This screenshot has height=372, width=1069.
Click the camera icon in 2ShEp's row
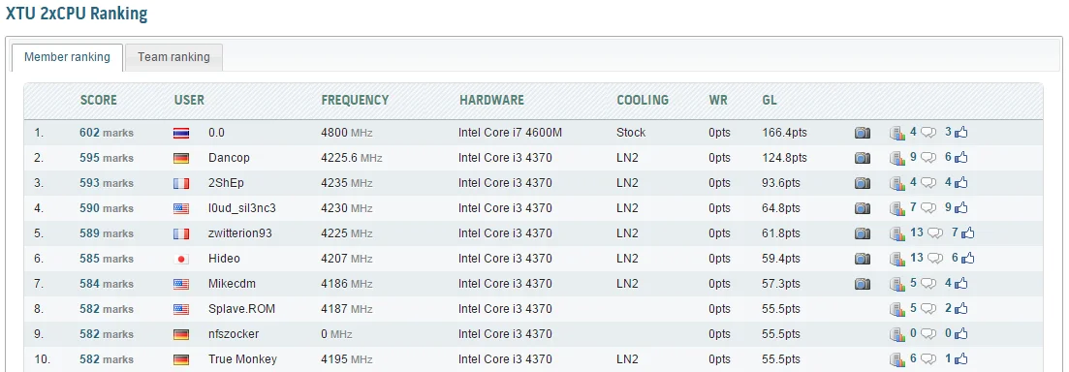point(863,183)
